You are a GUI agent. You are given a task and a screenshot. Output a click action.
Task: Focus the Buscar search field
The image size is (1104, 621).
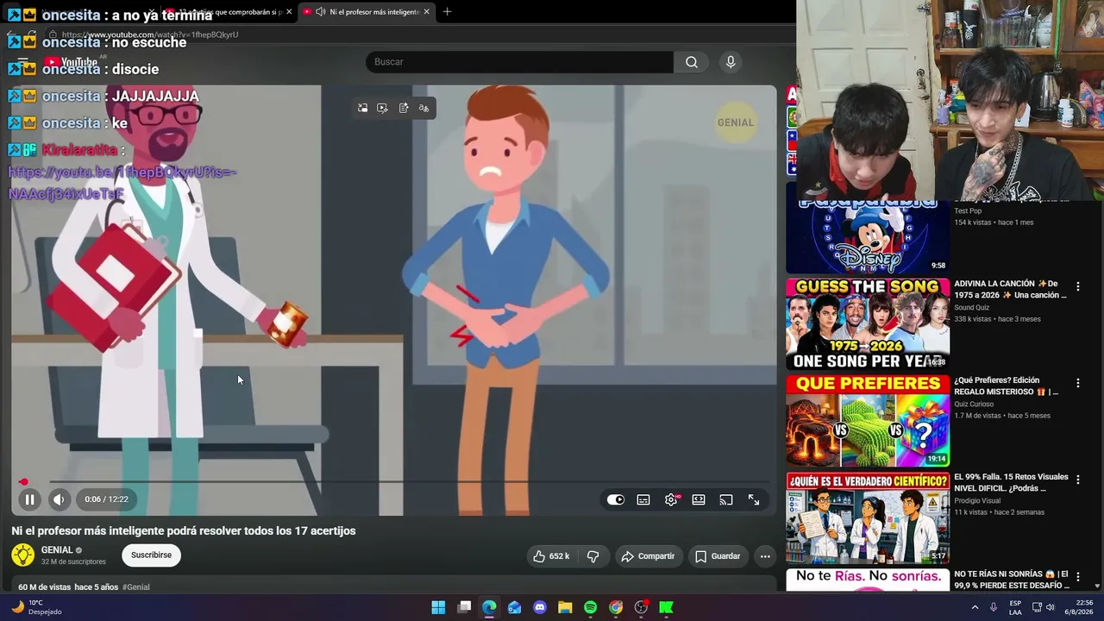point(519,62)
